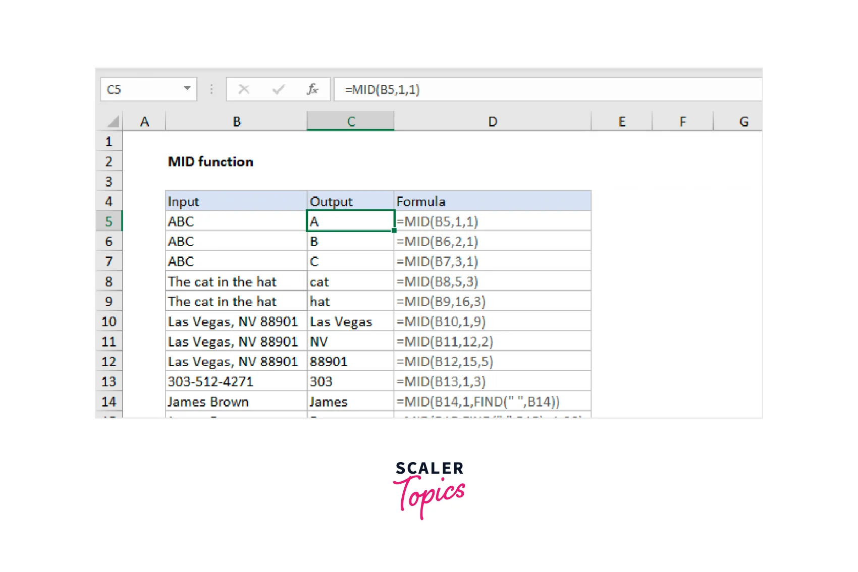Screen dimensions: 858x572
Task: Click the 'Formula' table header cell
Action: [492, 202]
